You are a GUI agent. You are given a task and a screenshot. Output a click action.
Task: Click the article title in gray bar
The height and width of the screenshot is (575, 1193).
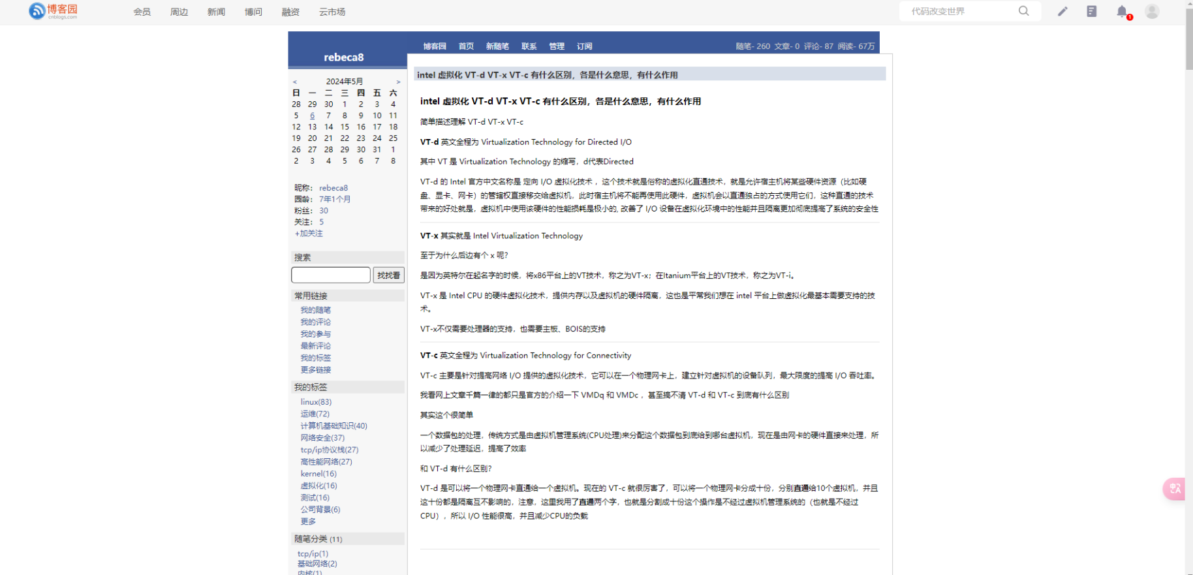tap(548, 75)
